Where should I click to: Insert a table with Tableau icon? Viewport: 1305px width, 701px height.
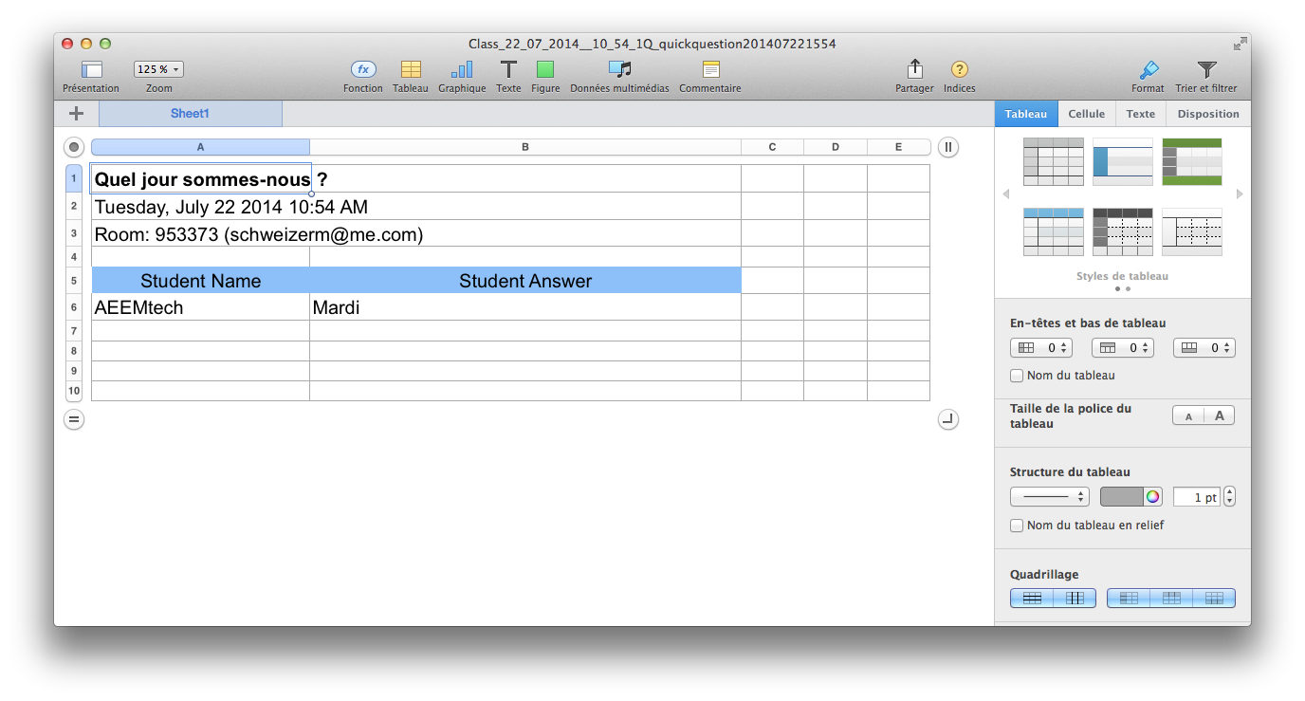click(411, 69)
